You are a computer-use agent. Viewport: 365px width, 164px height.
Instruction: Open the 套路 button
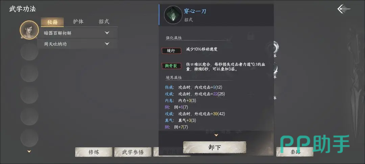pyautogui.click(x=295, y=152)
